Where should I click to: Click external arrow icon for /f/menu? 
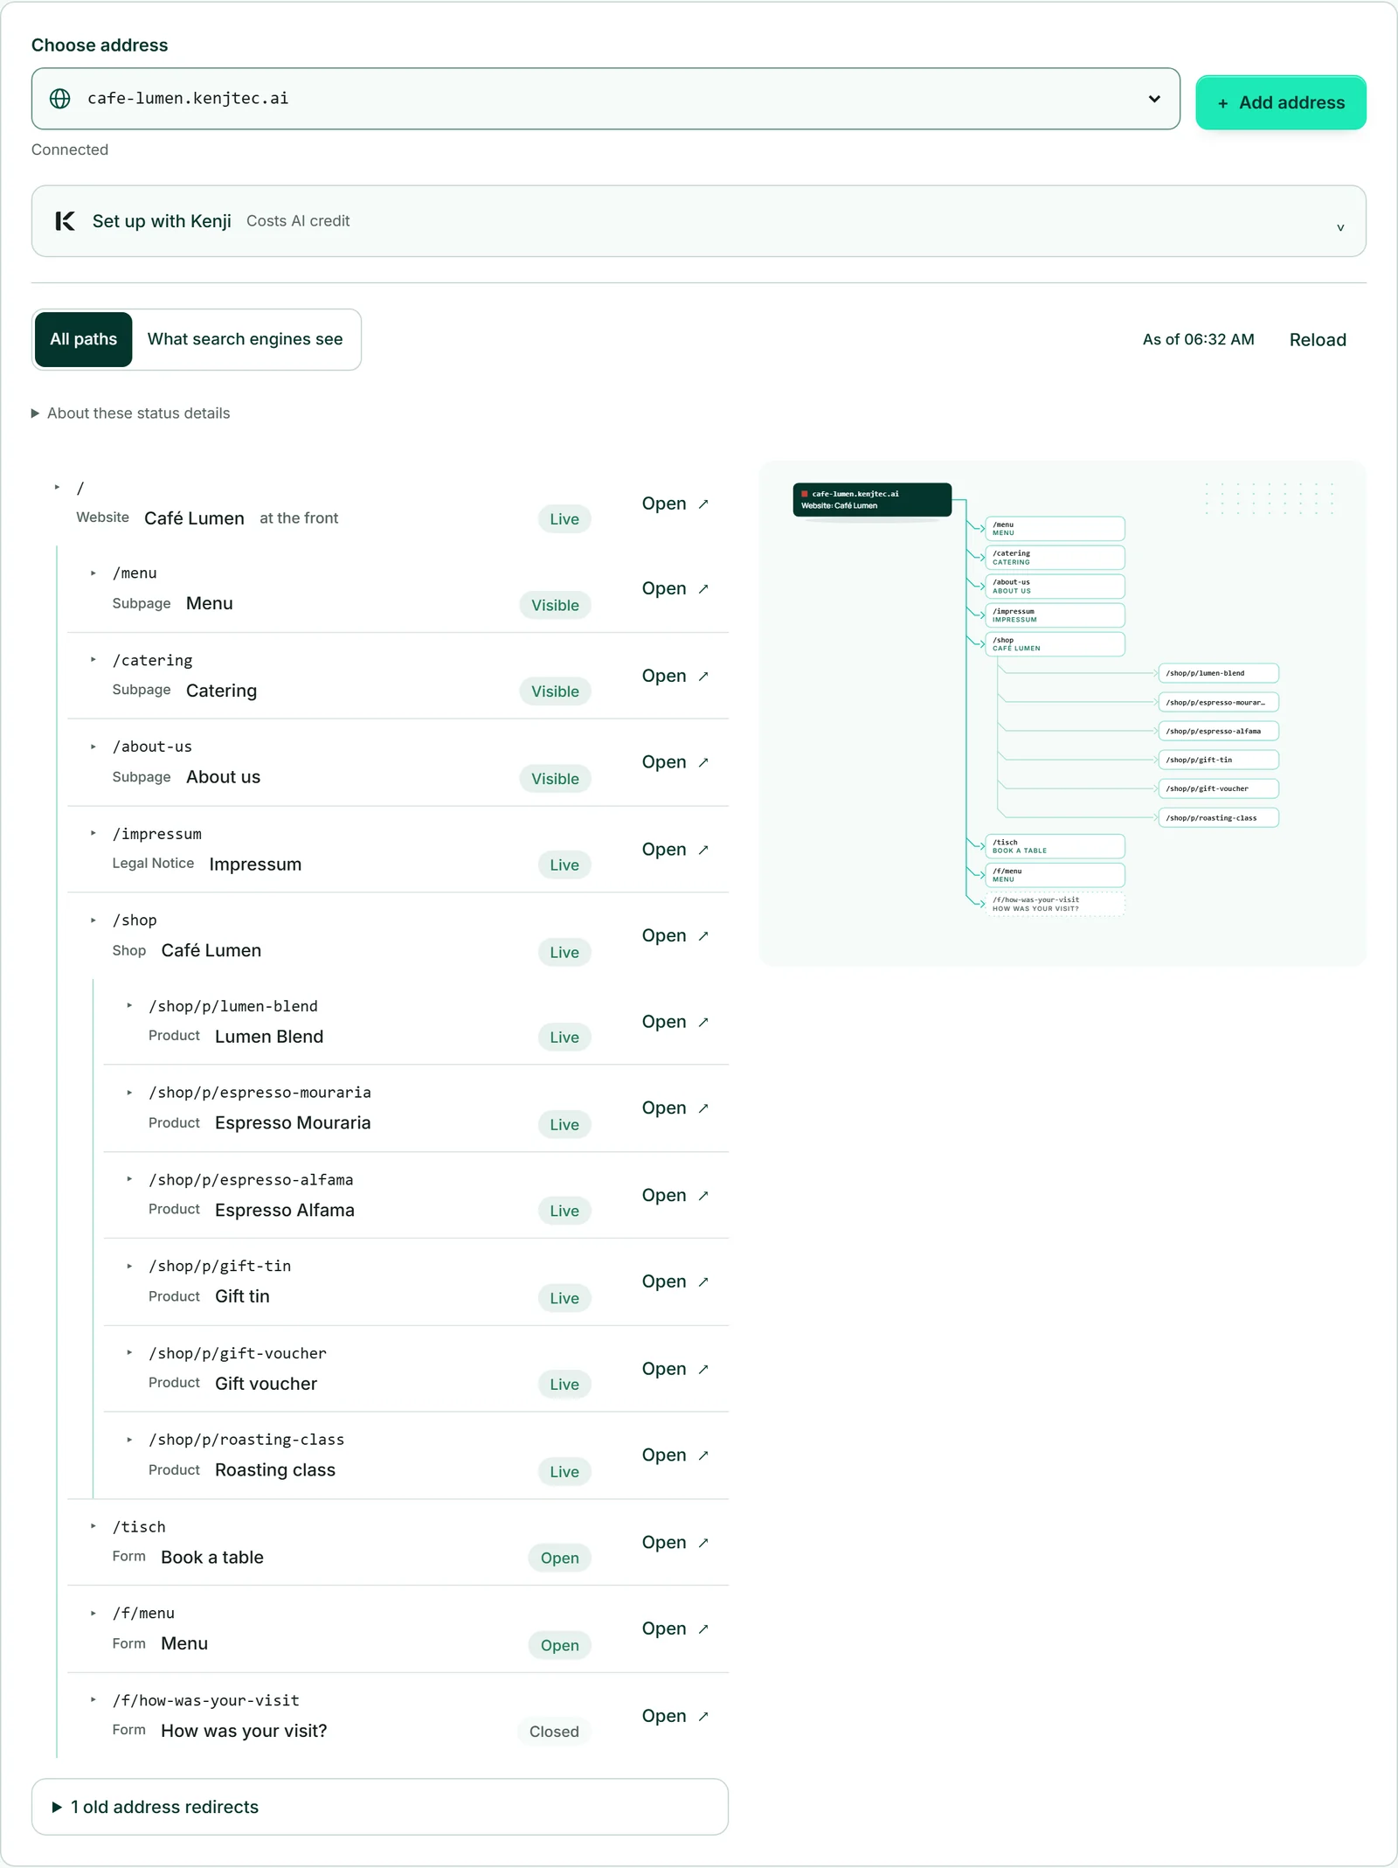point(703,1629)
